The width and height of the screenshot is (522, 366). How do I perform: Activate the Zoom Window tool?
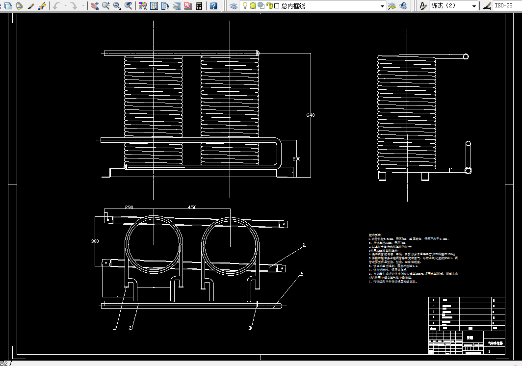pos(117,6)
